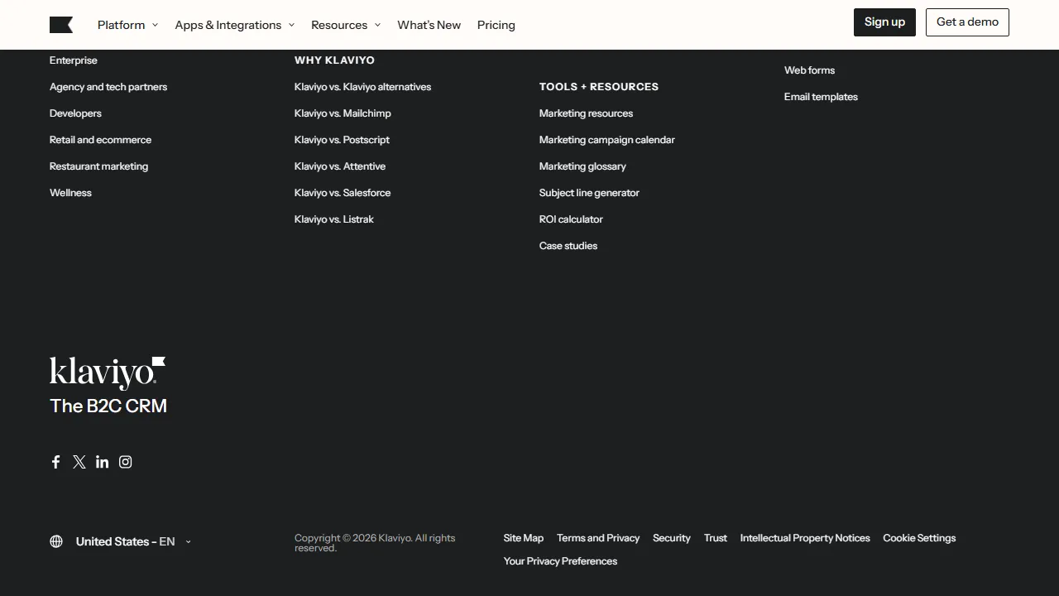1059x596 pixels.
Task: Open Cookie Settings link
Action: [x=919, y=538]
